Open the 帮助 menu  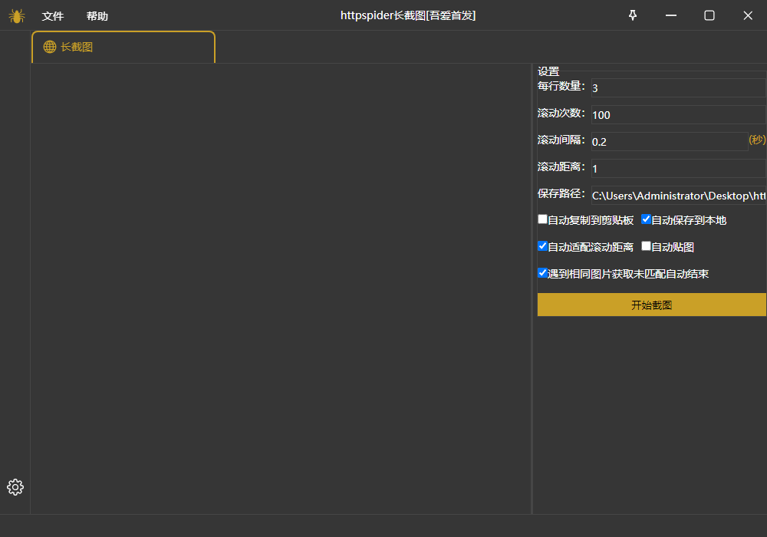[97, 16]
